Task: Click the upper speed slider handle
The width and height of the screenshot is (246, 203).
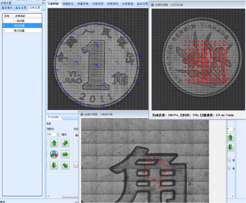Action: (x=229, y=160)
